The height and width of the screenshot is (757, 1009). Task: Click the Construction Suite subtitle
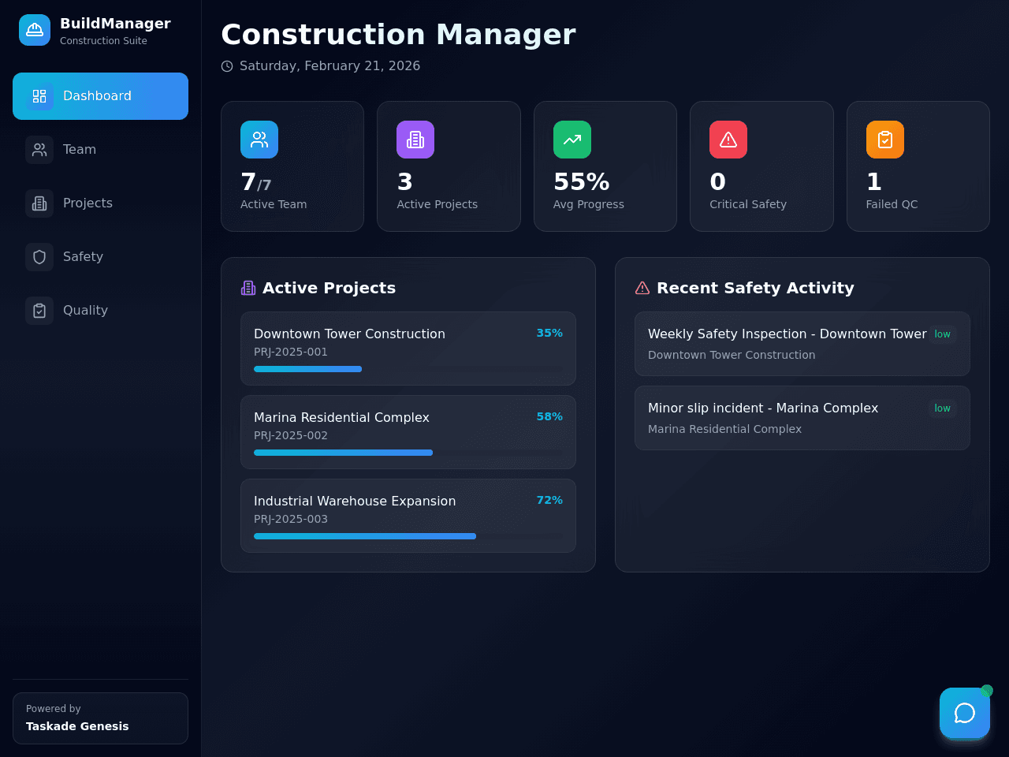point(103,41)
